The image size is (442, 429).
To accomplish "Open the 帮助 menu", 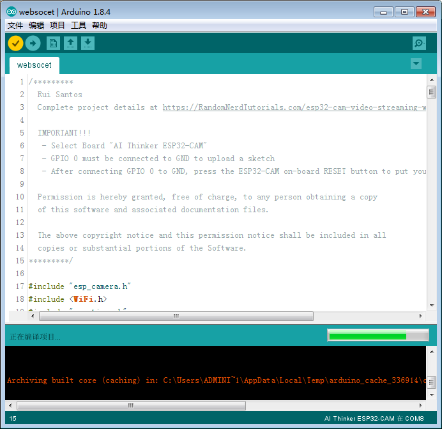I will point(100,26).
